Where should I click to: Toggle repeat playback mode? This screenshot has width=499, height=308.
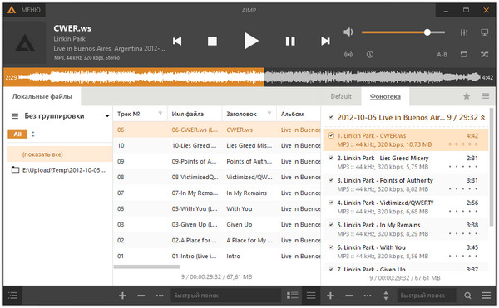click(x=464, y=55)
